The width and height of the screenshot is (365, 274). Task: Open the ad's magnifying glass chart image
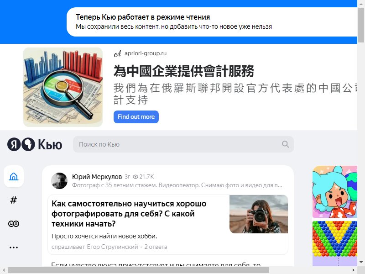[63, 87]
